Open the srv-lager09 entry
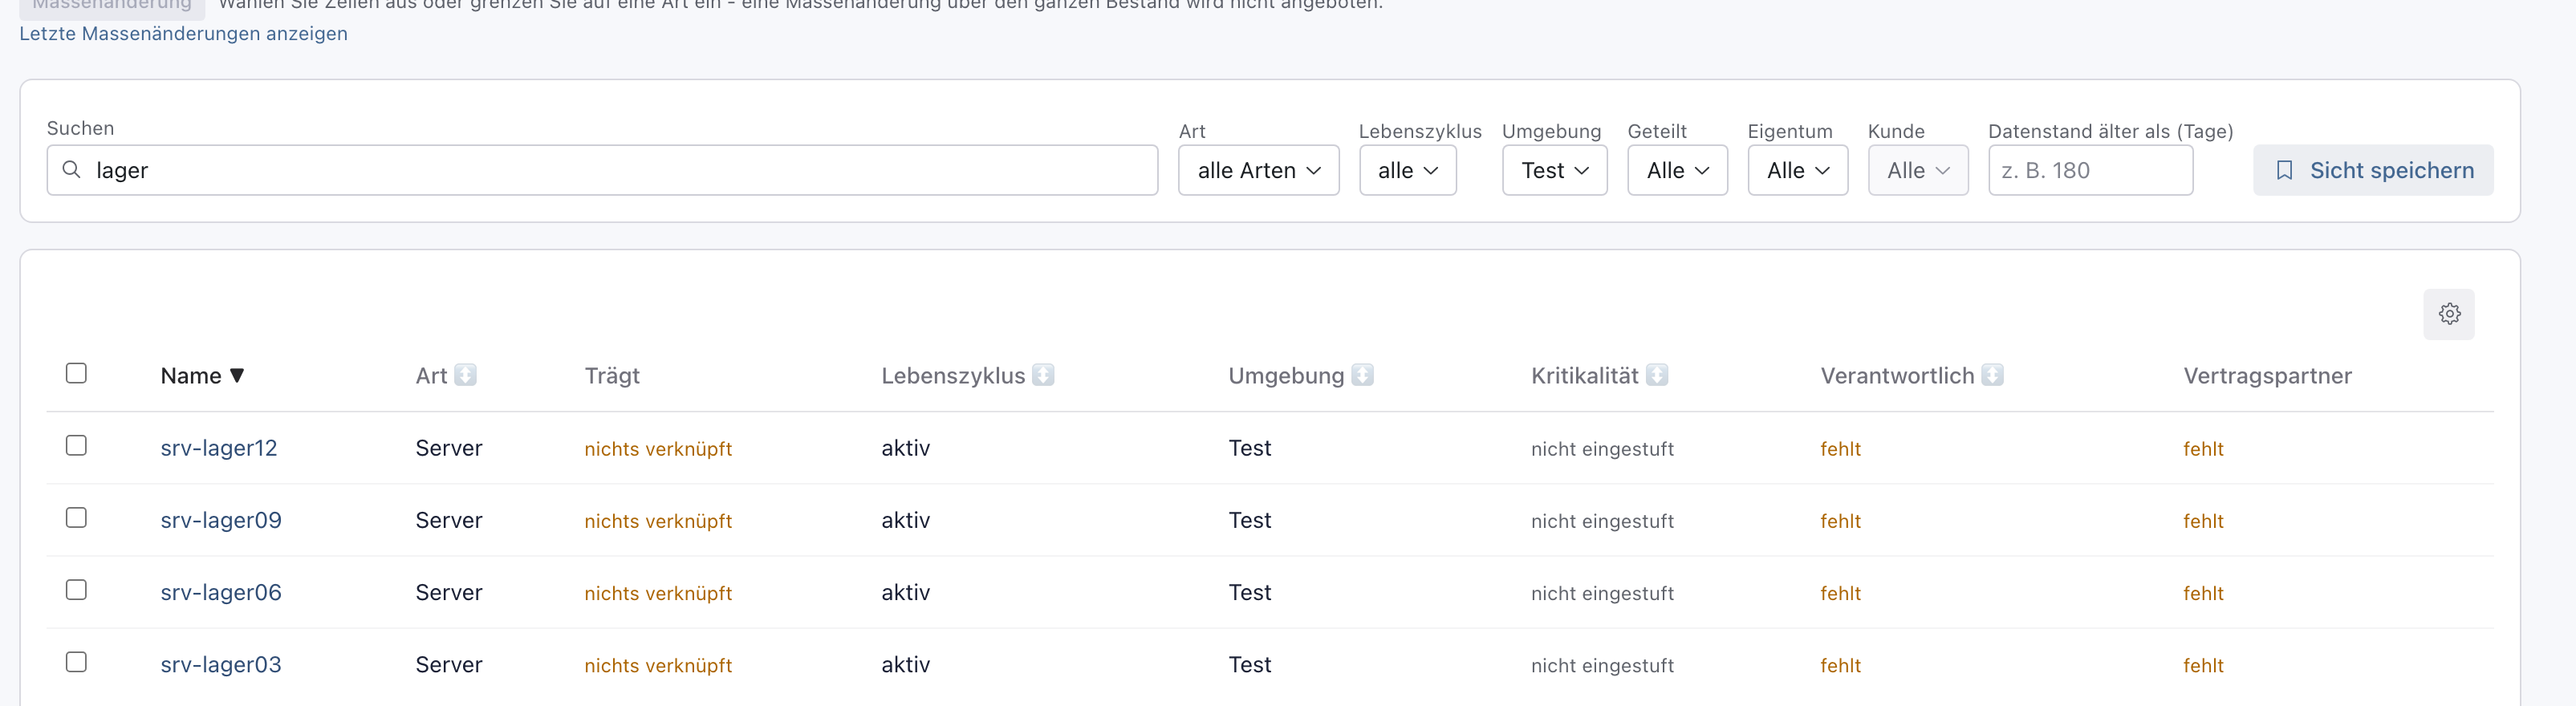This screenshot has width=2576, height=706. coord(221,520)
